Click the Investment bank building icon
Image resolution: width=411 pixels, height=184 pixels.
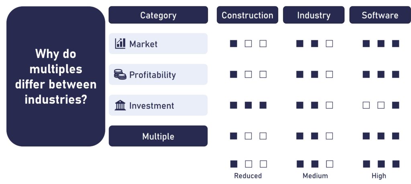coord(120,105)
